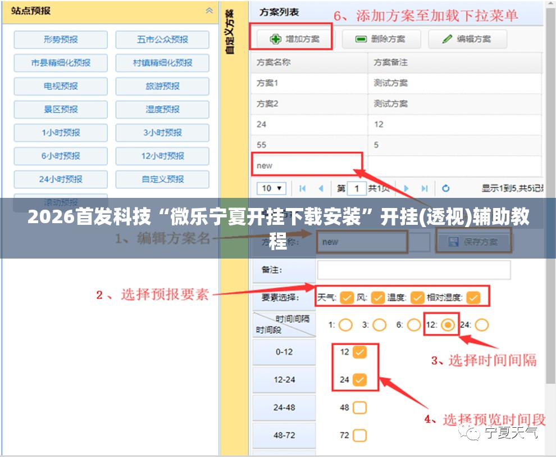The width and height of the screenshot is (556, 457).
Task: Click the 24-48 time segment label
Action: click(x=284, y=408)
